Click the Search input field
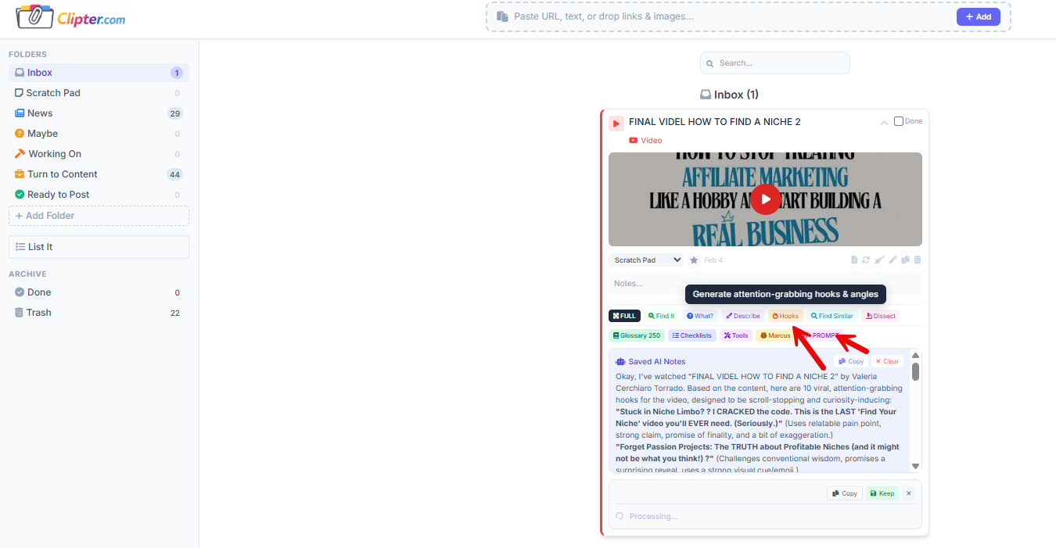The image size is (1056, 548). [x=774, y=63]
